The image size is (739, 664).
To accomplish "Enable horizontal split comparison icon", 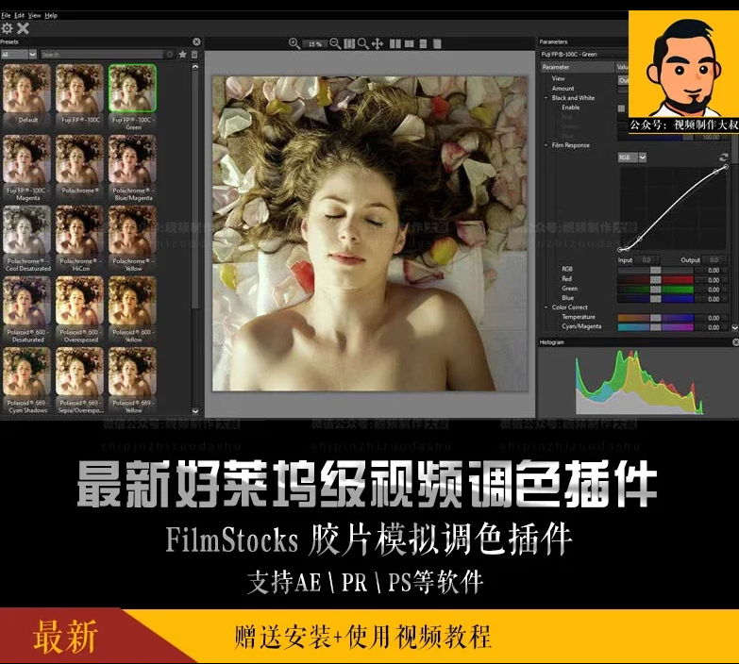I will click(x=423, y=43).
